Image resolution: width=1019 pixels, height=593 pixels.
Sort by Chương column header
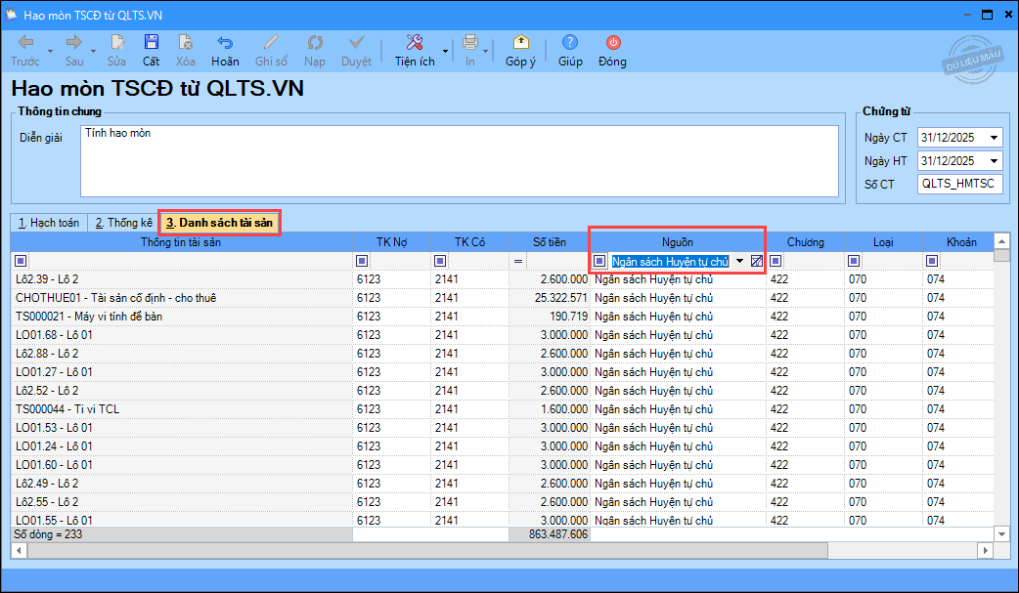click(x=805, y=242)
